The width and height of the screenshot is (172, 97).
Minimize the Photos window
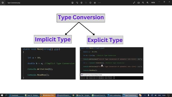click(x=159, y=2)
